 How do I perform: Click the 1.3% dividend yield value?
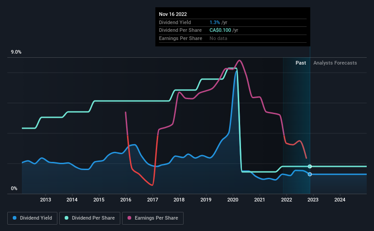coord(215,22)
